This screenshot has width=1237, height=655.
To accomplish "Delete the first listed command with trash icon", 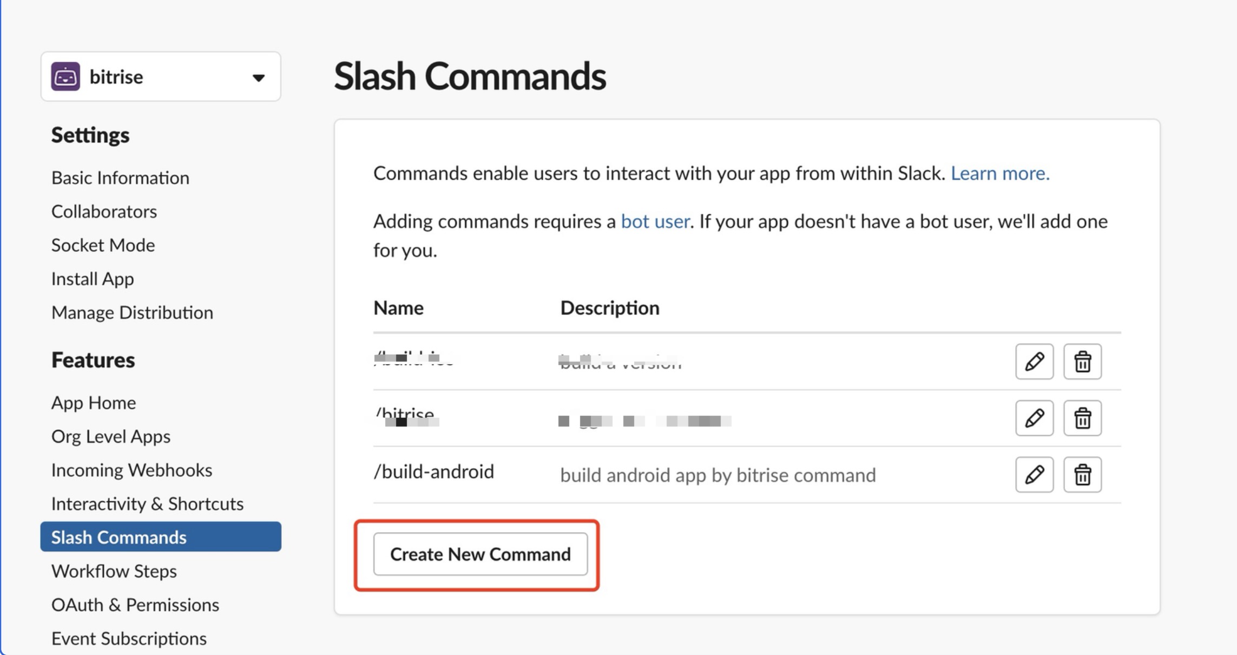I will coord(1082,361).
